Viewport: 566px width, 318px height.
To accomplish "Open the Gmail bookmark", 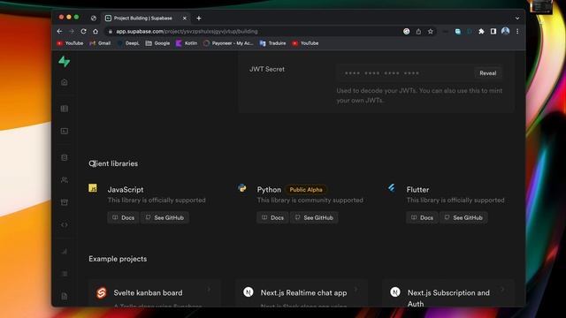I will 100,43.
